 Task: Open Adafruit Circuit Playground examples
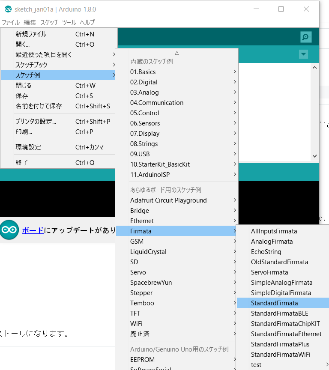[x=176, y=200]
